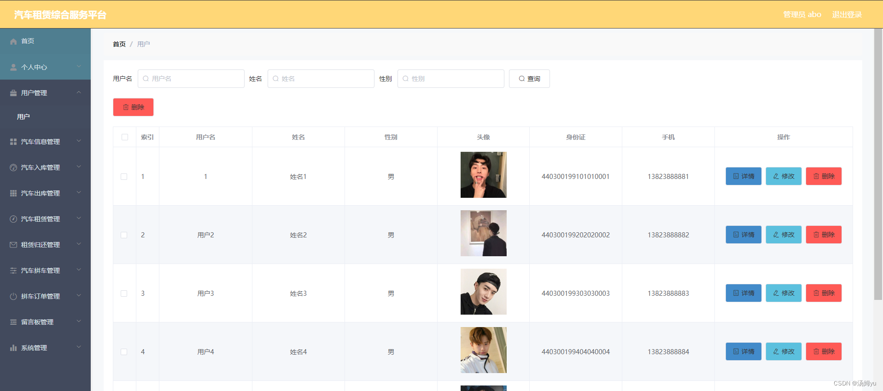Click the envelope icon beside 租赁归还管理
The image size is (883, 391).
point(13,245)
